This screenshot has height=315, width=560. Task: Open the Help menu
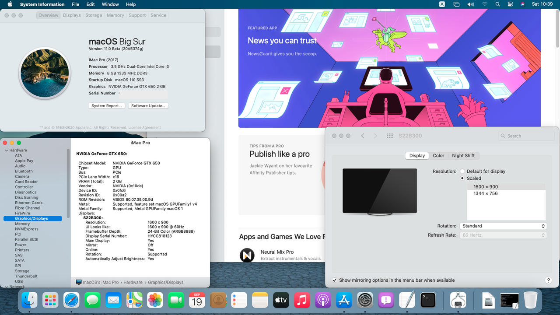[131, 4]
